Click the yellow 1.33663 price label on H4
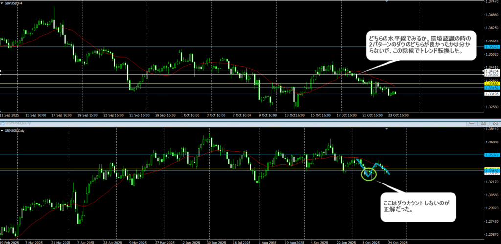This screenshot has height=244, width=501. 491,83
